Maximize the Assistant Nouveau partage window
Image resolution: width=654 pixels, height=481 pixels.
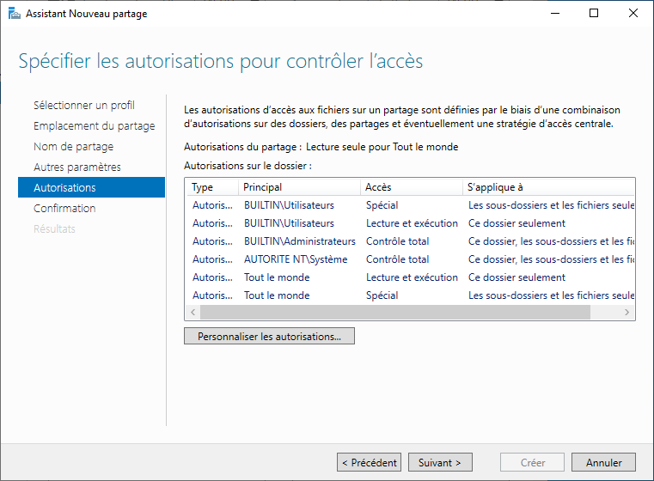pyautogui.click(x=594, y=14)
